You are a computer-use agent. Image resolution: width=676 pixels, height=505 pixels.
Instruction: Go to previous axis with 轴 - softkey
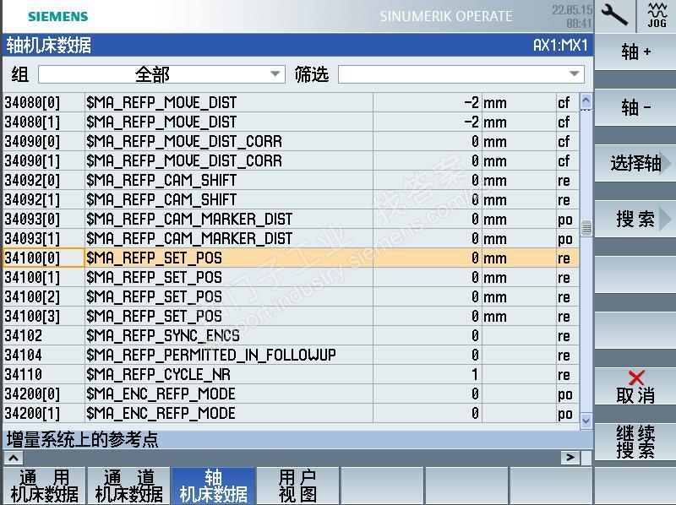point(635,107)
